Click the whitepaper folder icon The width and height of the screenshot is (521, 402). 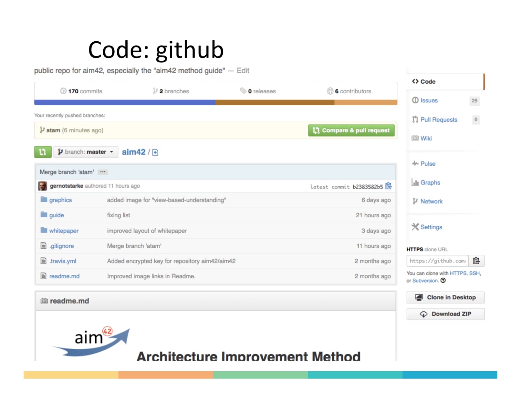(44, 230)
